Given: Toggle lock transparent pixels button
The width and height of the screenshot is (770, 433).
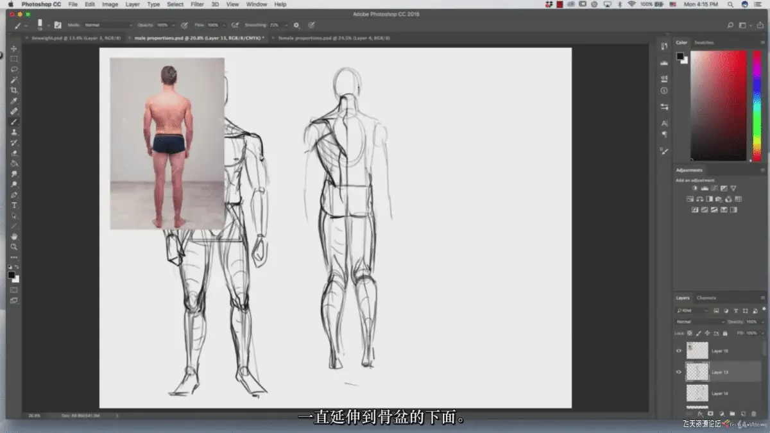Looking at the screenshot, I should coord(690,333).
